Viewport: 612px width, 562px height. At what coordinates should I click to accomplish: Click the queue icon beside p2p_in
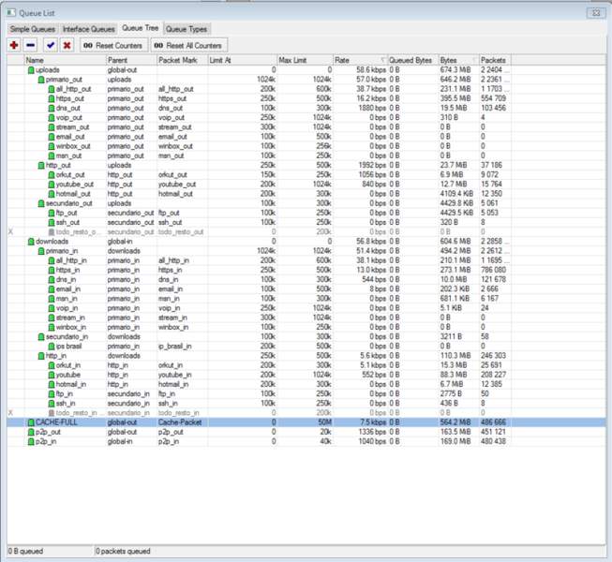click(31, 441)
